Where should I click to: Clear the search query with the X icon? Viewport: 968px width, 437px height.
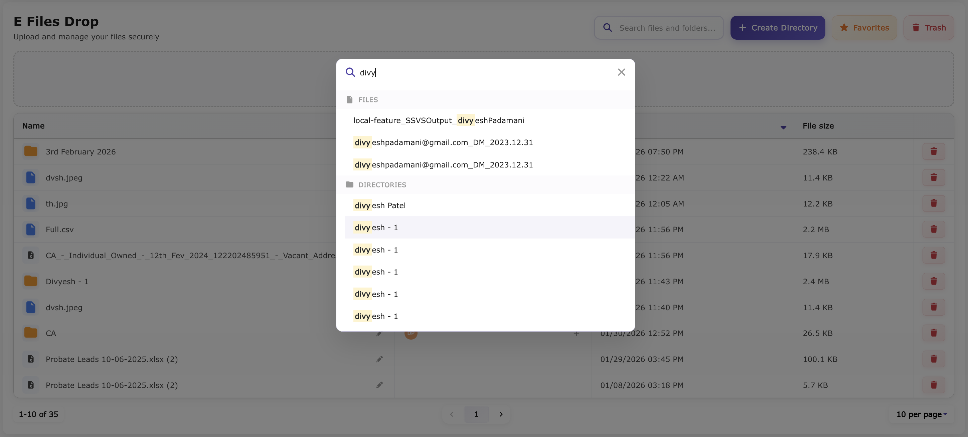621,72
